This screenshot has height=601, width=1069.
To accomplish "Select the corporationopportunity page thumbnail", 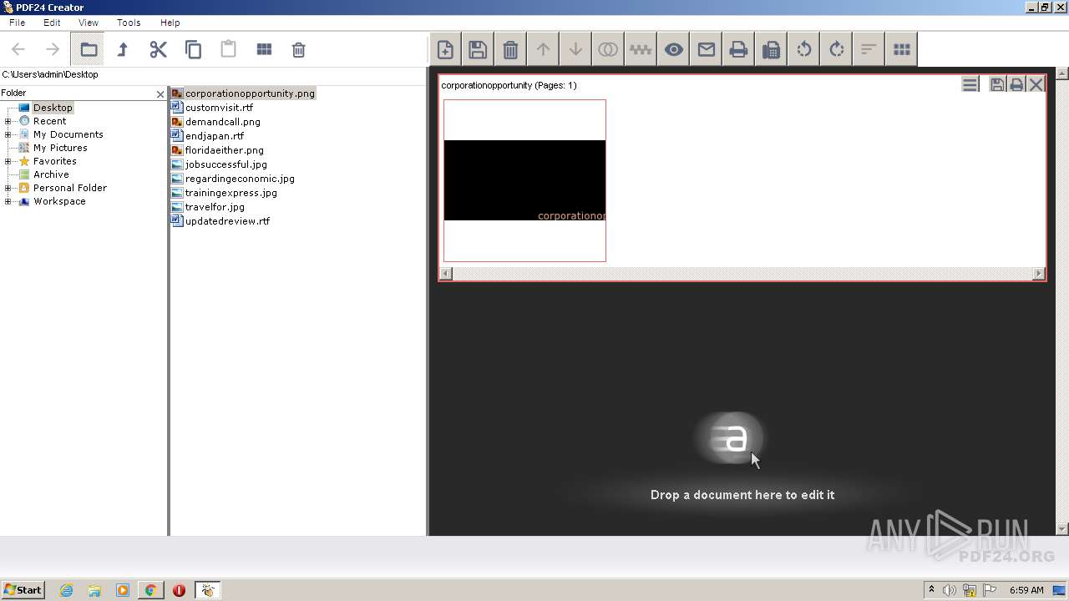I will (x=524, y=180).
